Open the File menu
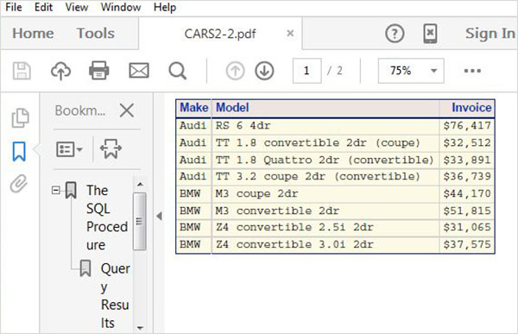Image resolution: width=518 pixels, height=334 pixels. pyautogui.click(x=14, y=7)
